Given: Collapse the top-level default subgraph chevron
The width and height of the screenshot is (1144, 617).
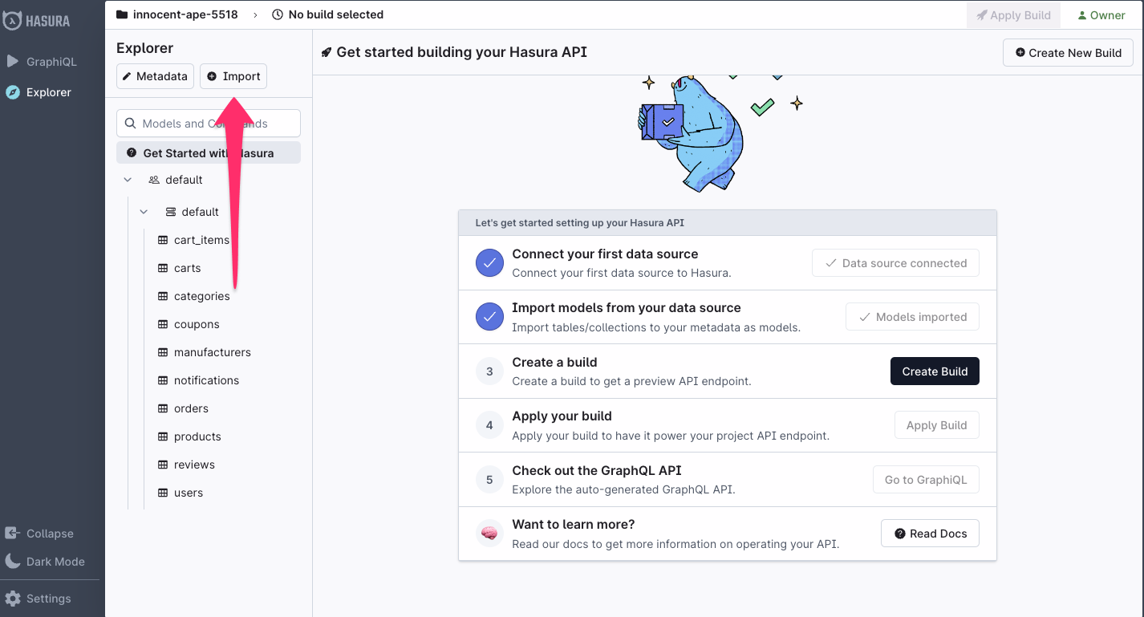Looking at the screenshot, I should pyautogui.click(x=128, y=180).
